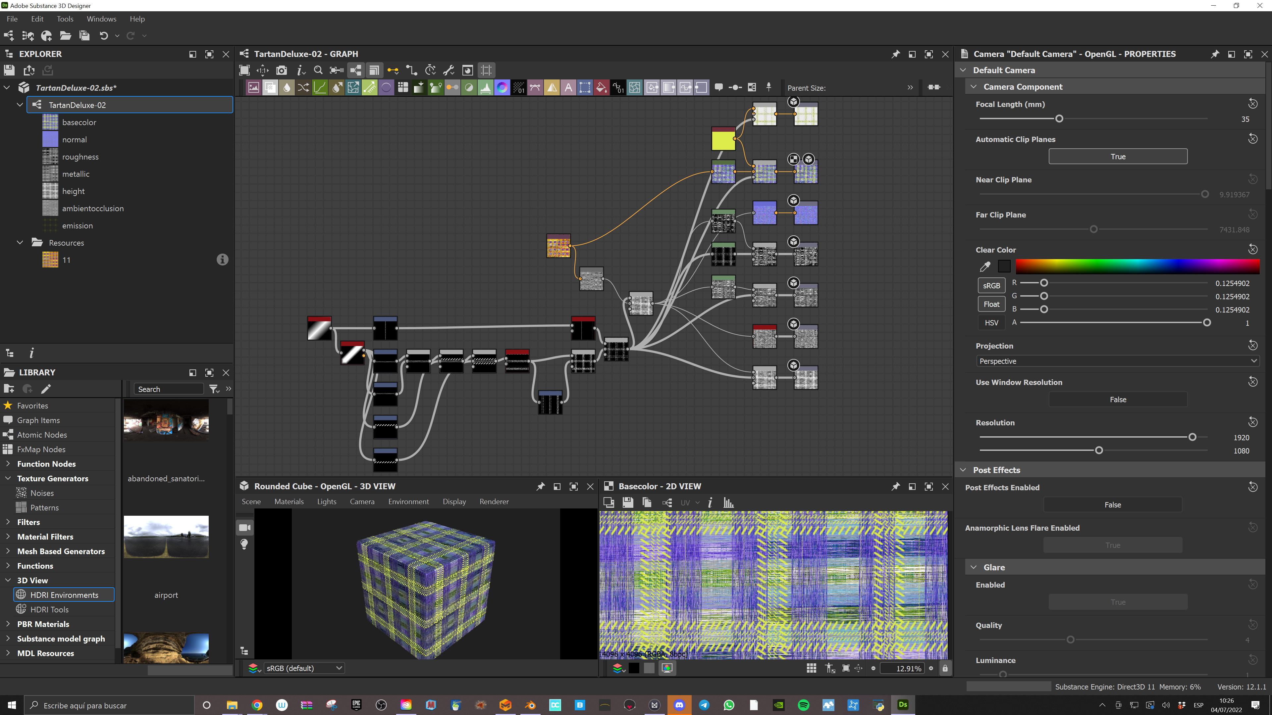Image resolution: width=1272 pixels, height=715 pixels.
Task: Click the 3D view camera icon
Action: coord(244,528)
